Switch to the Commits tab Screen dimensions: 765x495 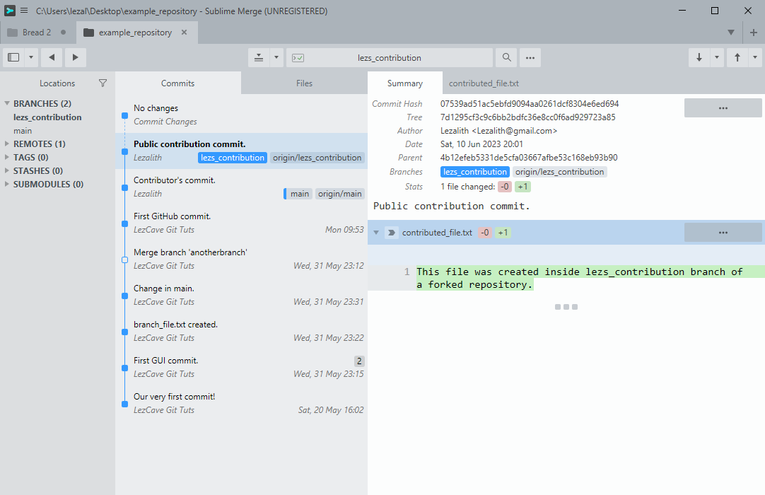click(177, 83)
